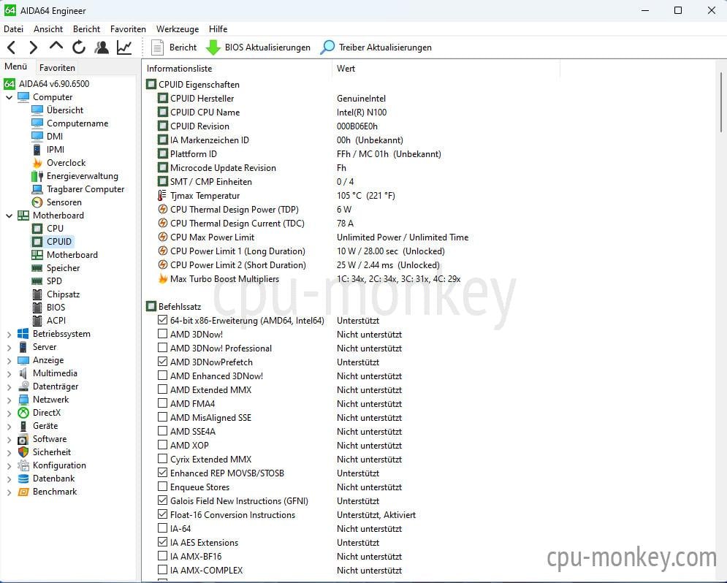Select the Sensoren gauge icon

click(x=37, y=202)
